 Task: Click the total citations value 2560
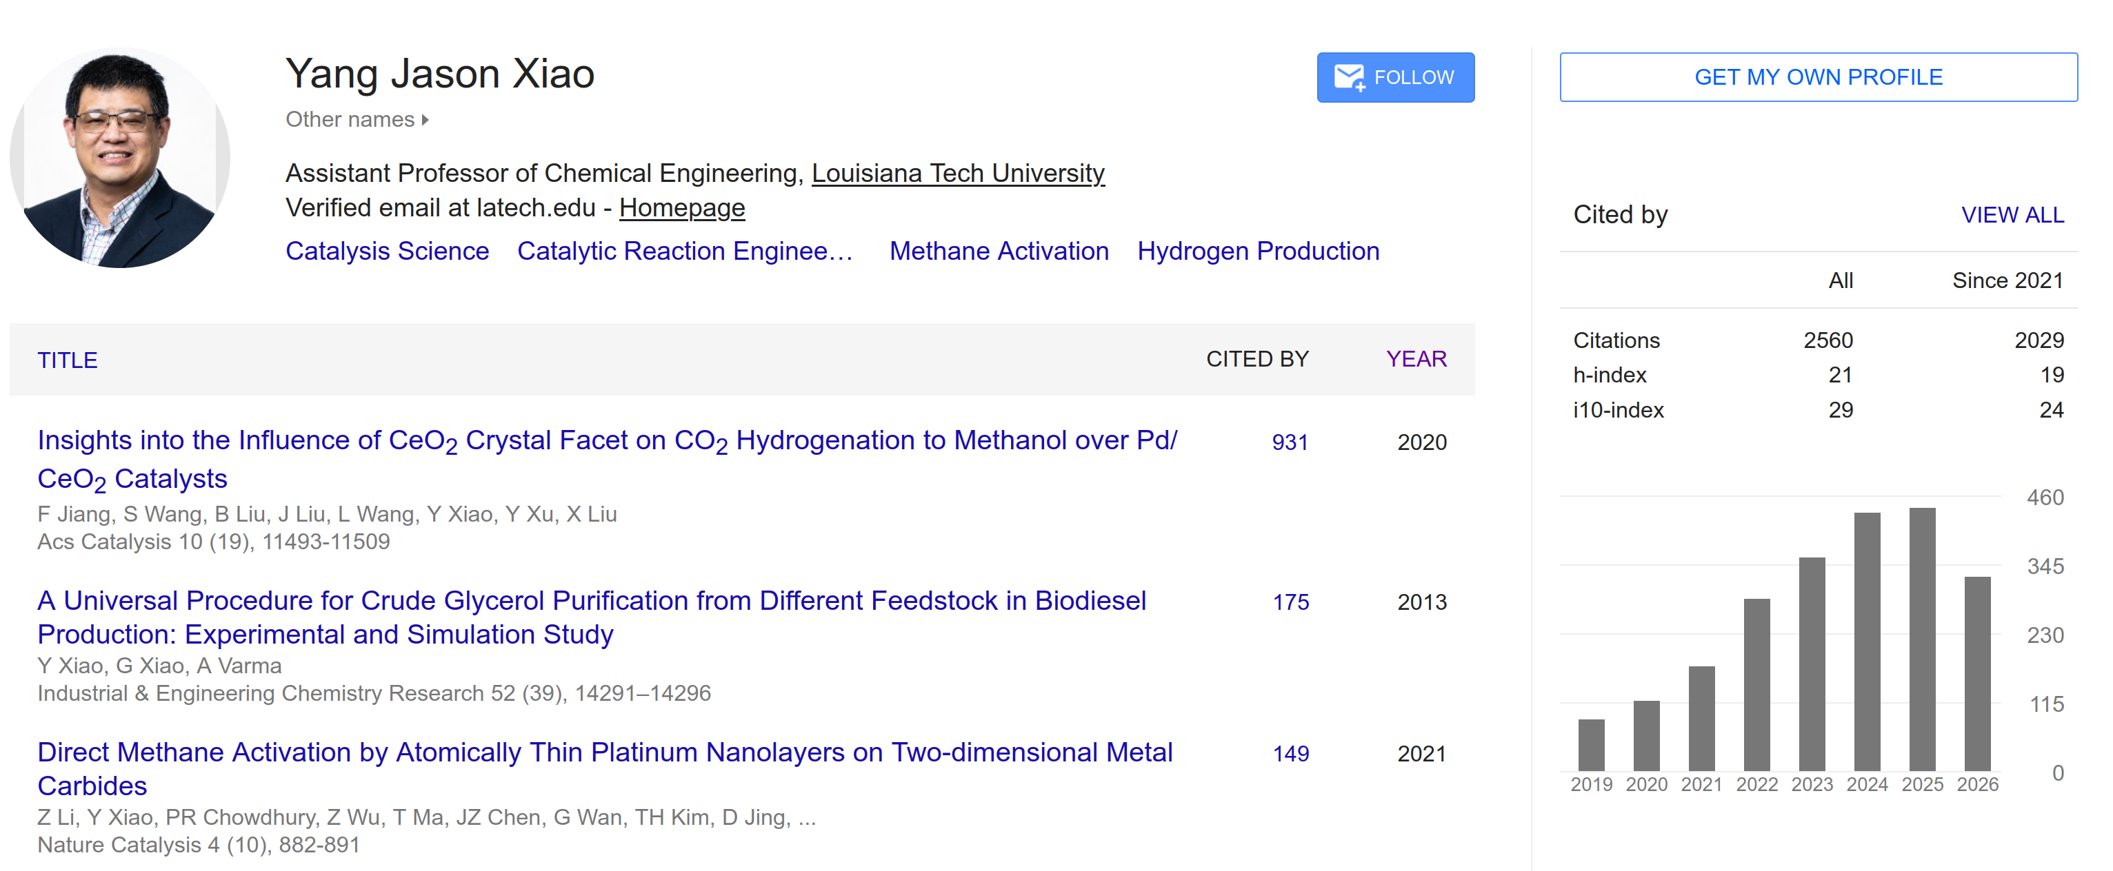(x=1827, y=340)
